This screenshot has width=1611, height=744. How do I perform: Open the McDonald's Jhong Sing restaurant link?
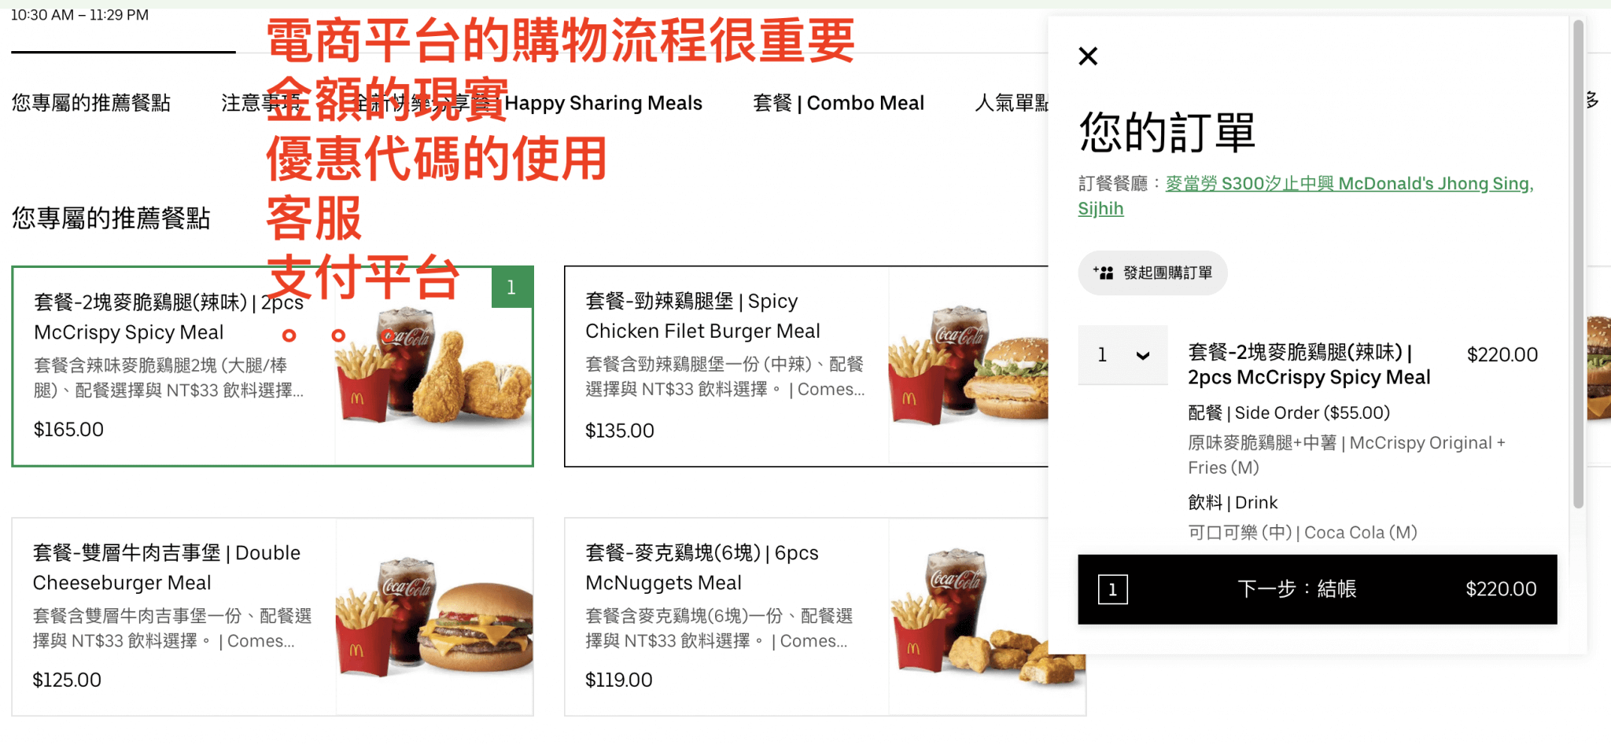tap(1305, 196)
